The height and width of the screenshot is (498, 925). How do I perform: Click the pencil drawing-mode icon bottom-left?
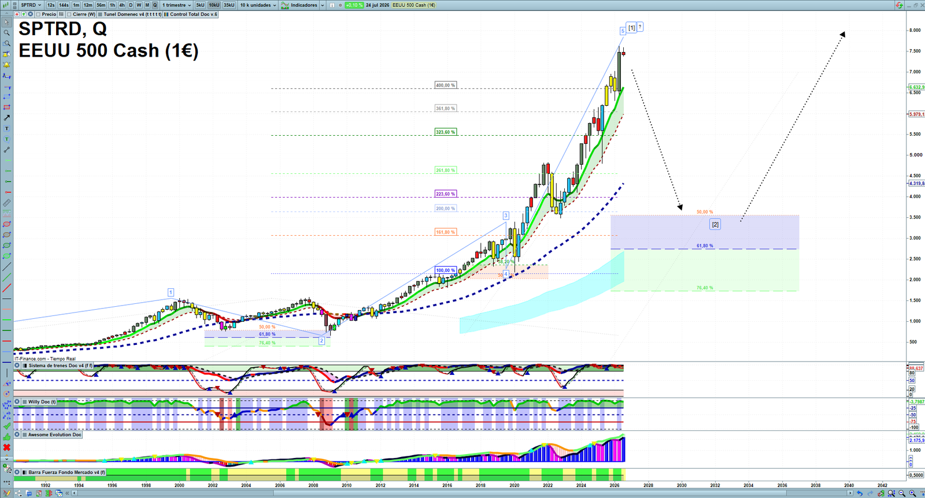(x=7, y=493)
